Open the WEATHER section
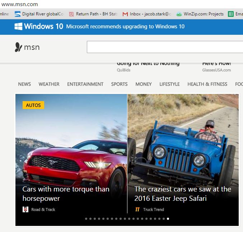 [49, 84]
